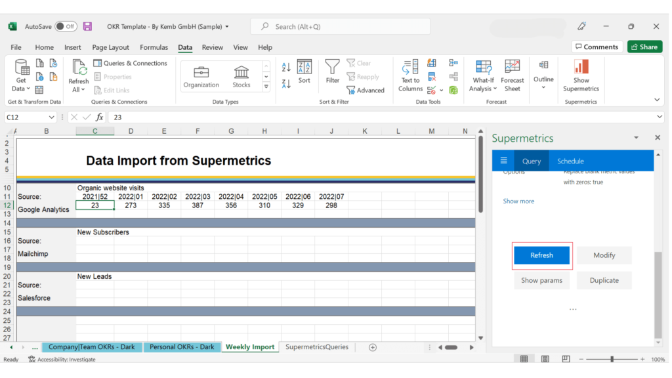Switch to Page Layout view in status bar

tap(545, 359)
